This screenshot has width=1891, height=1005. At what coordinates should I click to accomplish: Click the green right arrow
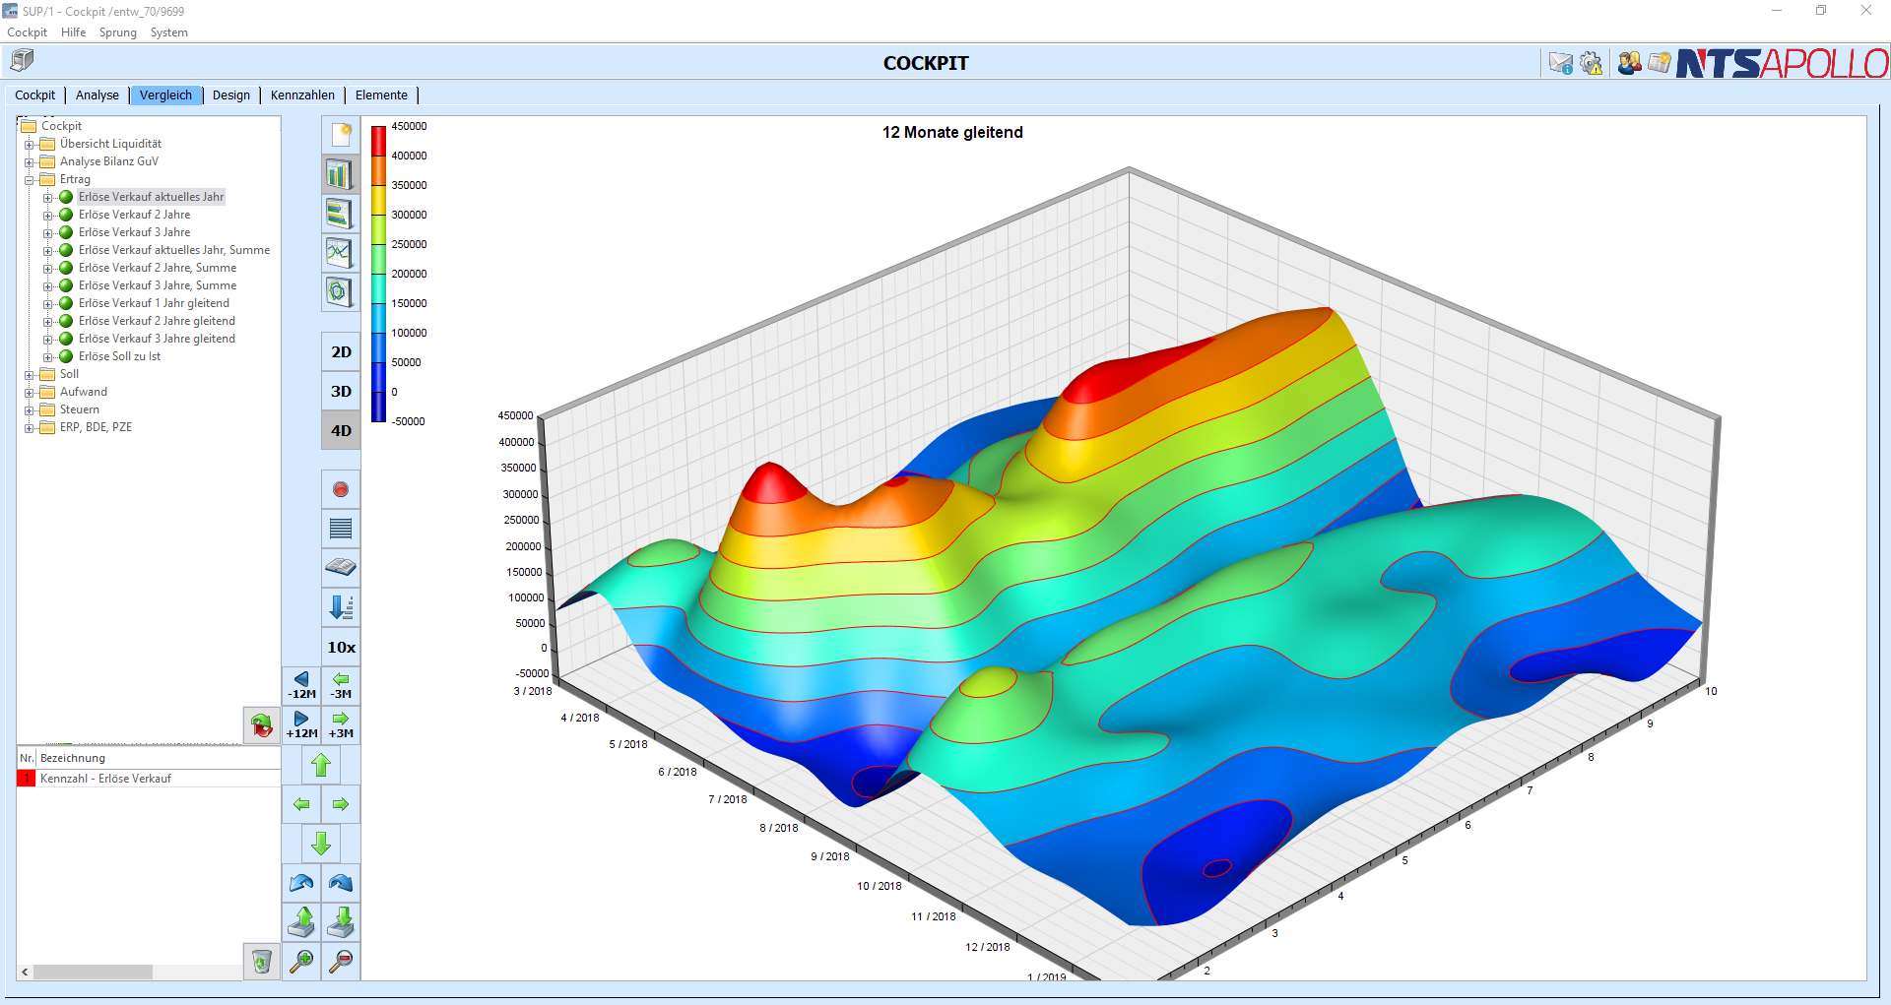[341, 804]
